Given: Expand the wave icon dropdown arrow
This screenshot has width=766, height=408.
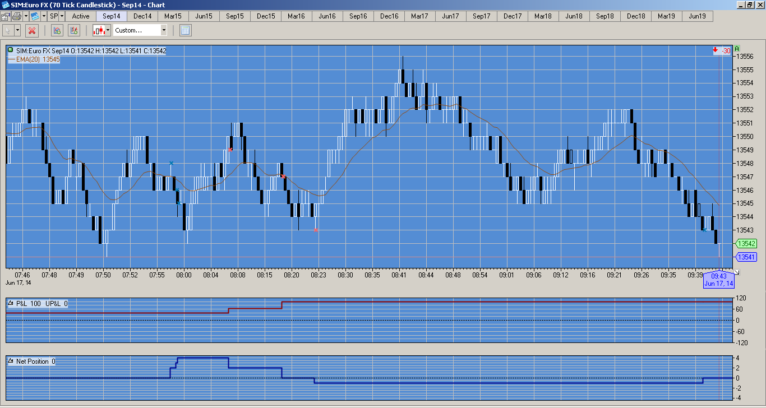Looking at the screenshot, I should coord(43,16).
